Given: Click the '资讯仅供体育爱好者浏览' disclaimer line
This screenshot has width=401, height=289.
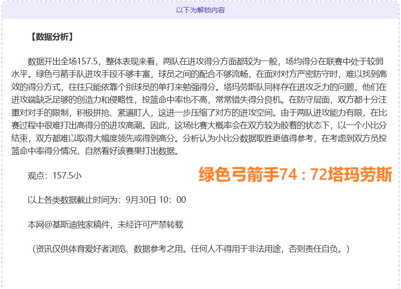Looking at the screenshot, I should [x=79, y=249].
